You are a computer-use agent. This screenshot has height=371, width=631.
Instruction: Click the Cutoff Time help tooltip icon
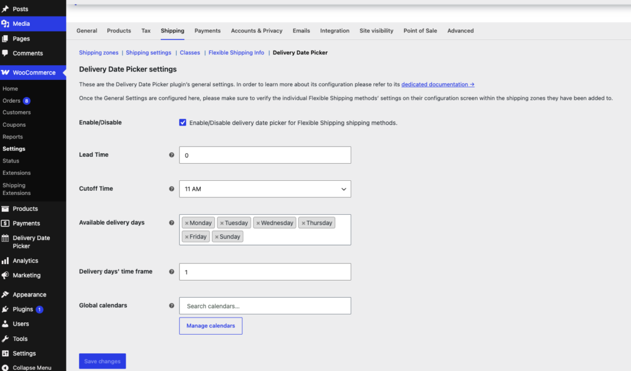pyautogui.click(x=171, y=188)
